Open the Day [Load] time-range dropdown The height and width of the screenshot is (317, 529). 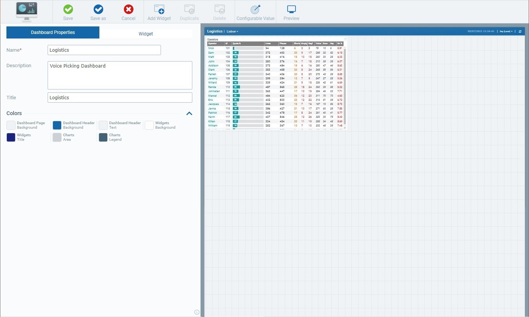506,31
